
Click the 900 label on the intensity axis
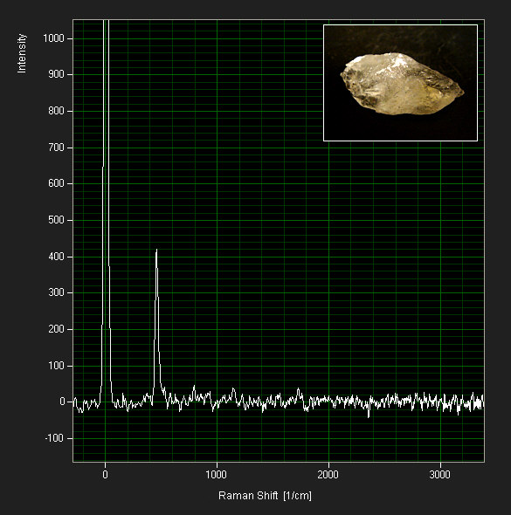(56, 74)
